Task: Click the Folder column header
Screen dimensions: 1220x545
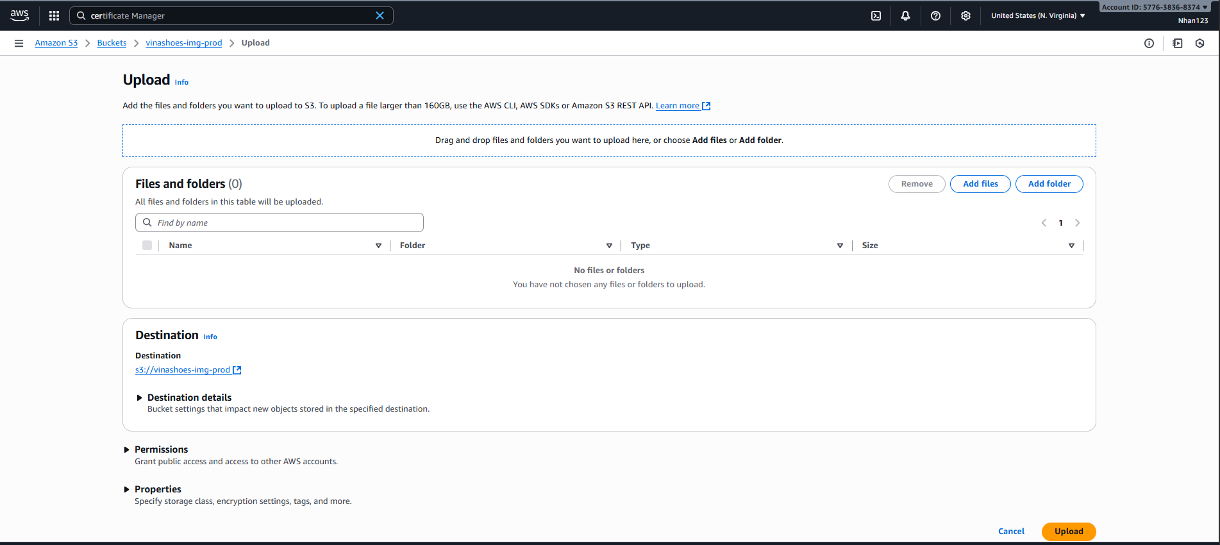Action: click(x=412, y=246)
